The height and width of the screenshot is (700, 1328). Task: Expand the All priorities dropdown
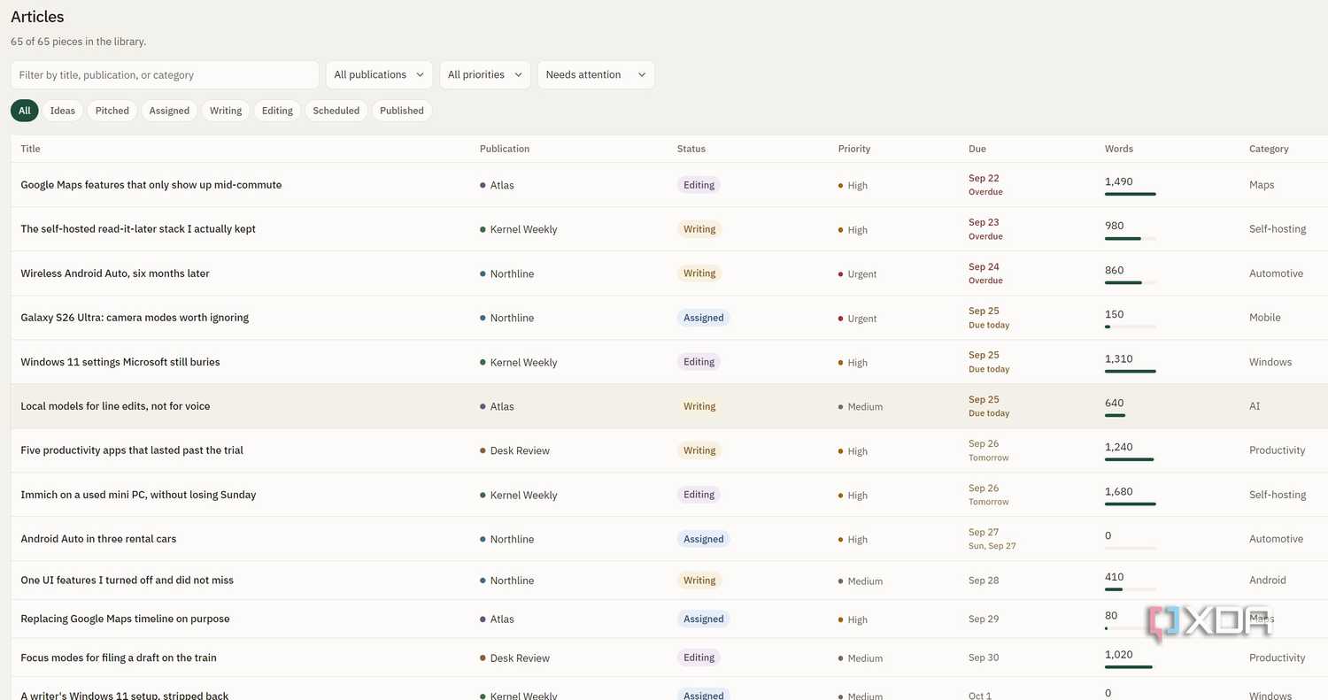[485, 75]
